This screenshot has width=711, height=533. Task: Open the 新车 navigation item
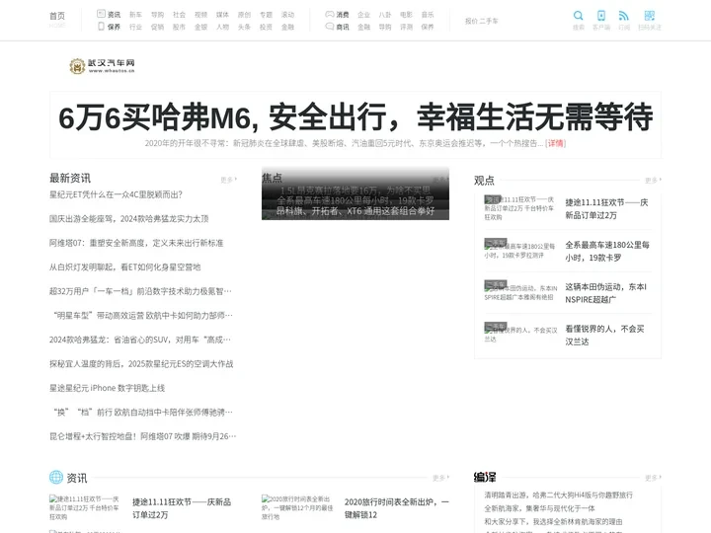tap(135, 15)
